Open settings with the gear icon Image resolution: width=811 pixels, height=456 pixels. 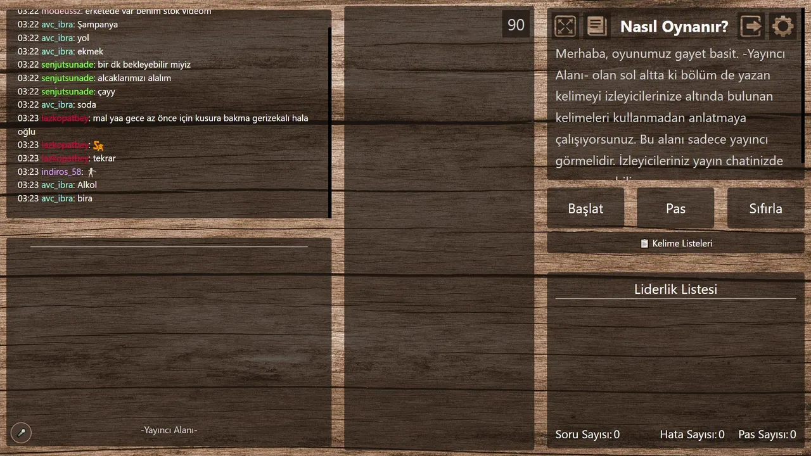[x=783, y=26]
